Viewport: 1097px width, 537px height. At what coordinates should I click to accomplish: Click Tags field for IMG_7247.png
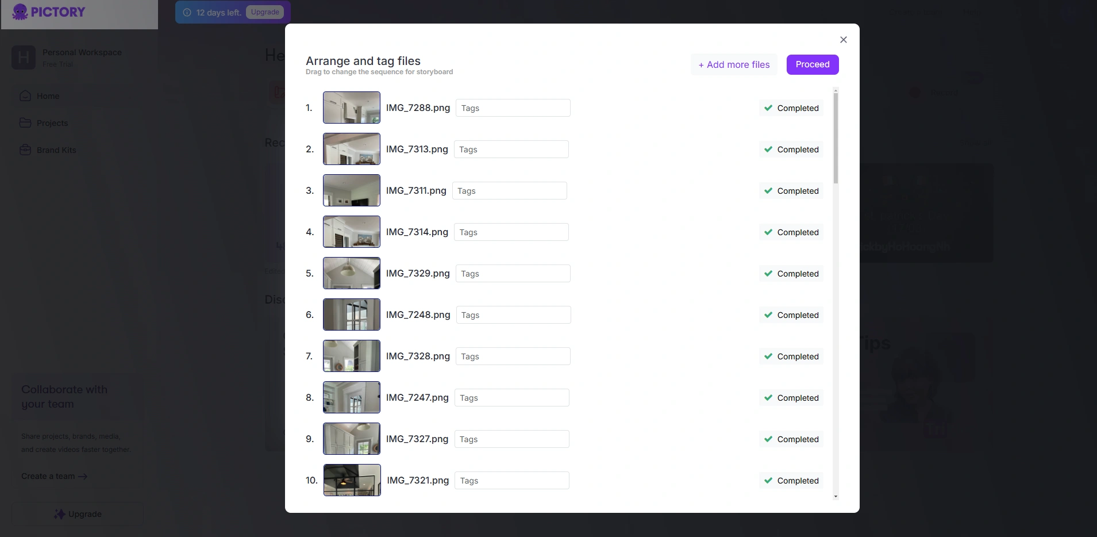pyautogui.click(x=512, y=398)
